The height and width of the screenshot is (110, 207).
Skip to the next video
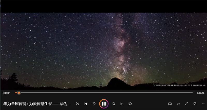[x=122, y=104]
